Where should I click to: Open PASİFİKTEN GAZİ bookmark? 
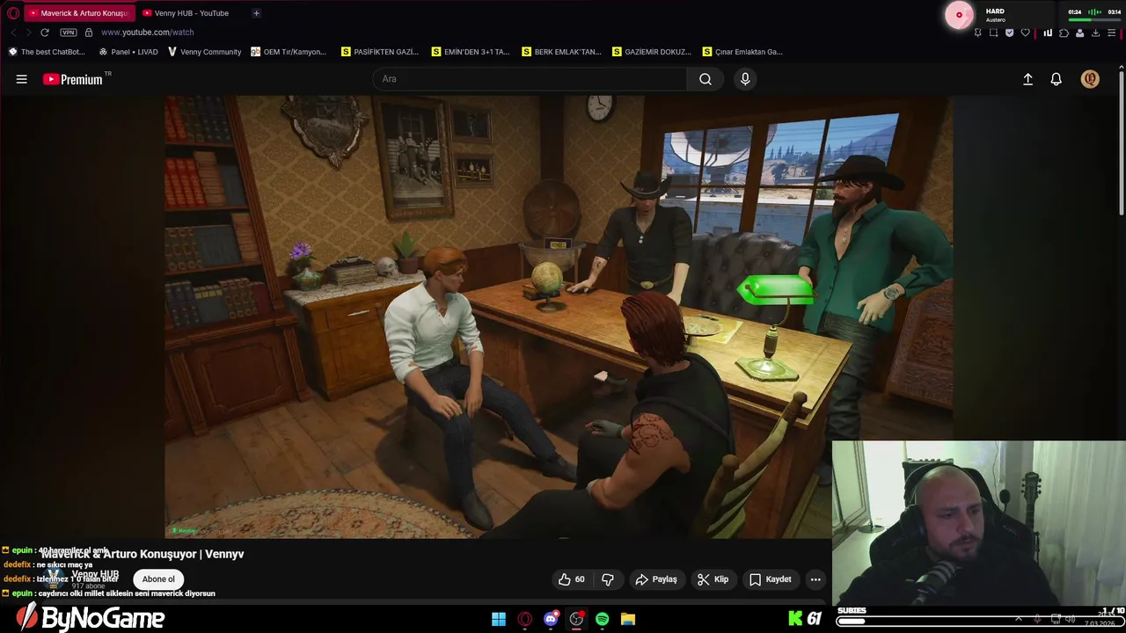(x=380, y=52)
